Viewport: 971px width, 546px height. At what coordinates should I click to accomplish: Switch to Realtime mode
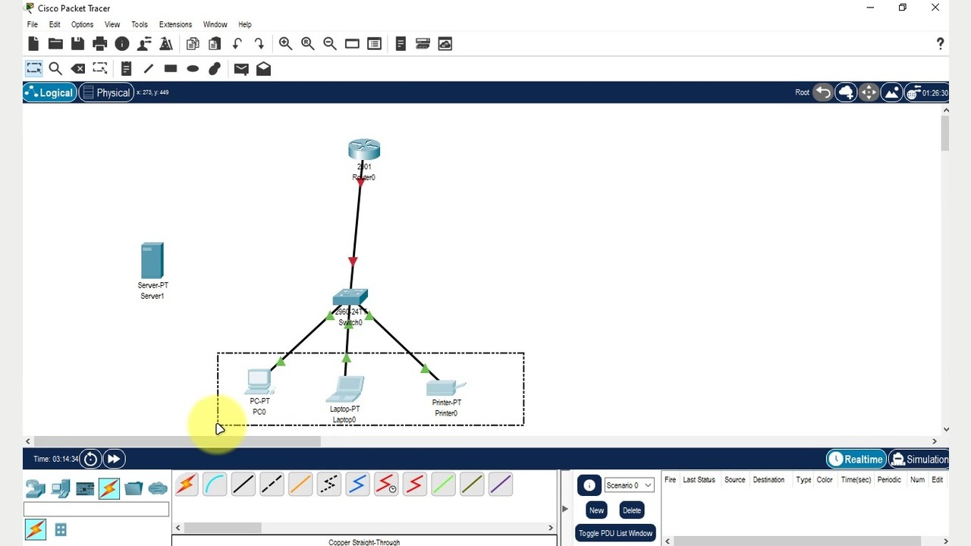coord(856,459)
